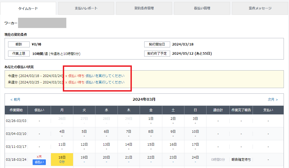Click the 報酬 label box

click(x=19, y=44)
